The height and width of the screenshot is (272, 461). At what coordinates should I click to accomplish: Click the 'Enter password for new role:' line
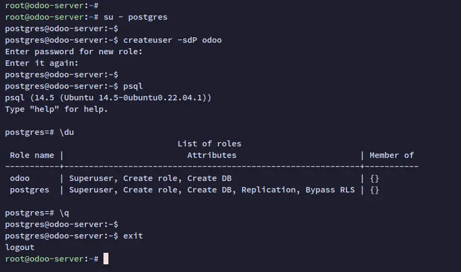[x=74, y=52]
